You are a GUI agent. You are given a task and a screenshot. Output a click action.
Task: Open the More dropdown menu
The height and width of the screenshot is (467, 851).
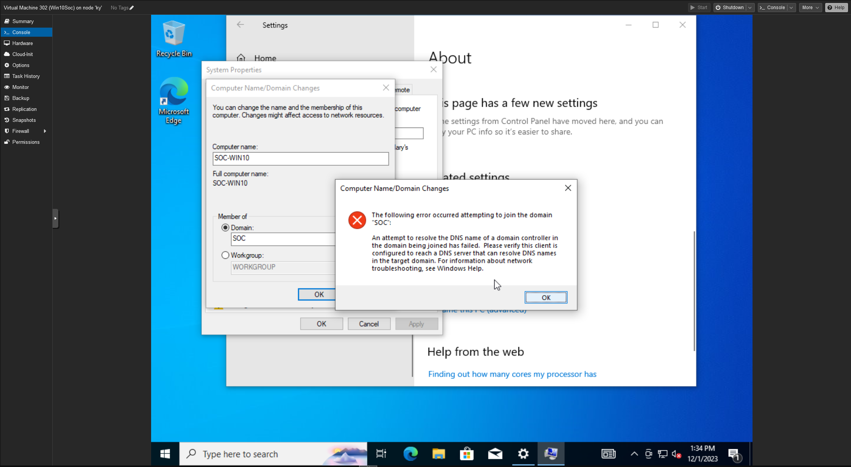click(x=810, y=8)
